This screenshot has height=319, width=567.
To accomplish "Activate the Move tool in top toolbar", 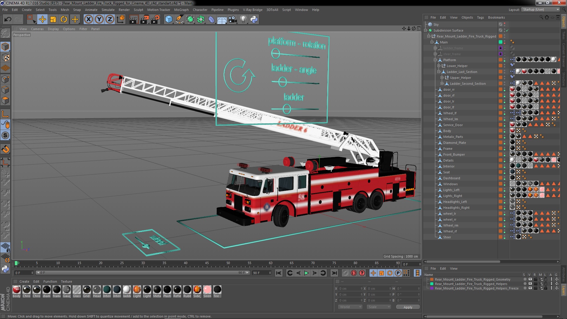I will coord(42,19).
